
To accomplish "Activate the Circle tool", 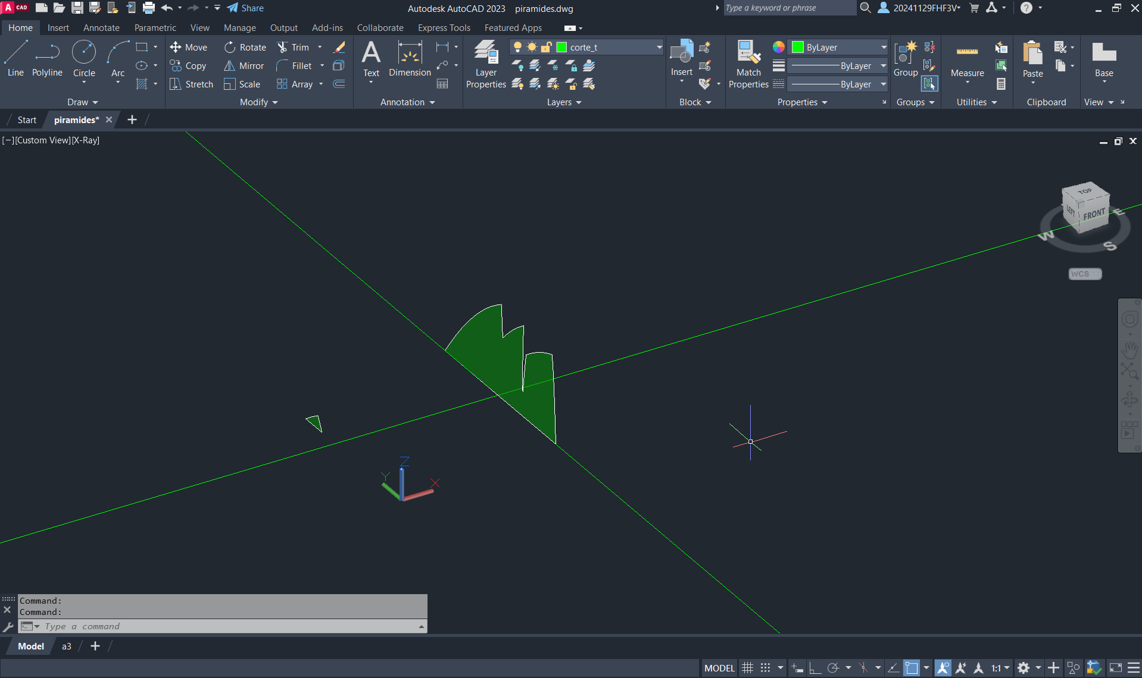I will (84, 58).
